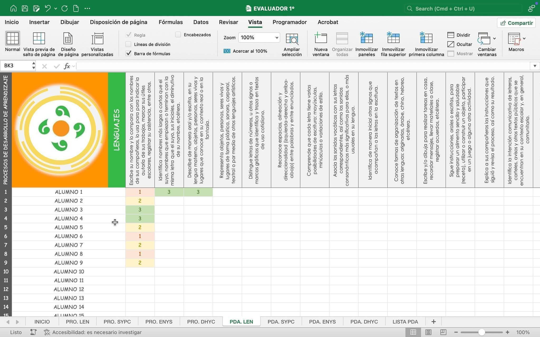Expand the Macros dropdown arrow
540x337 pixels.
click(524, 38)
